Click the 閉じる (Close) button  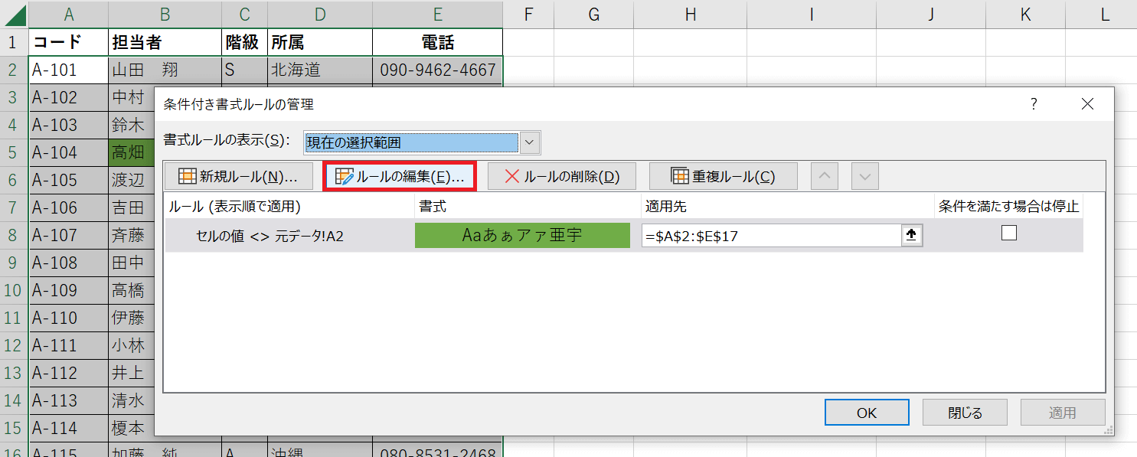coord(965,413)
